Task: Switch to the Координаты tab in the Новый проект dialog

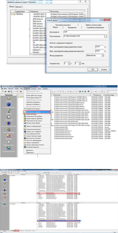Action: (x=72, y=28)
